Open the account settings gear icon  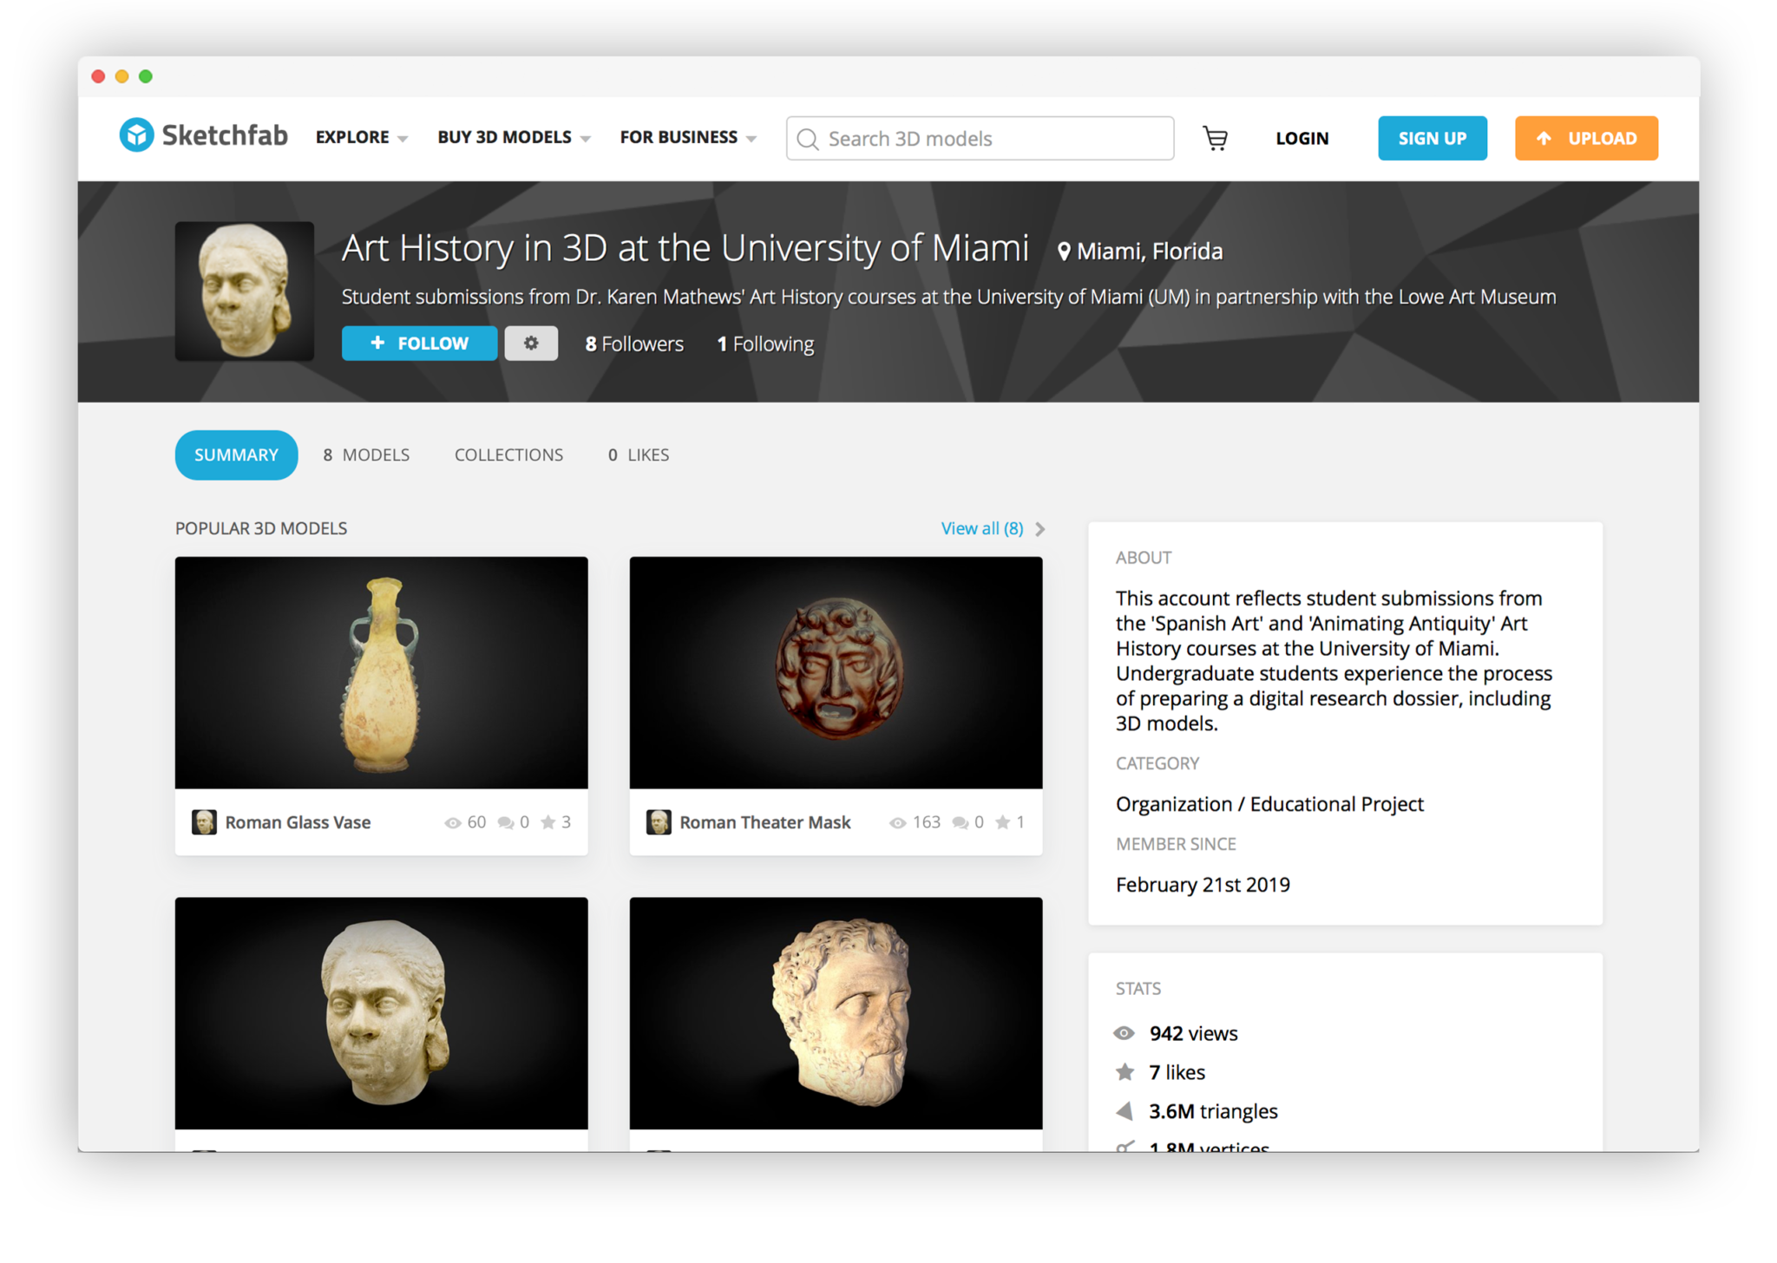click(x=530, y=343)
